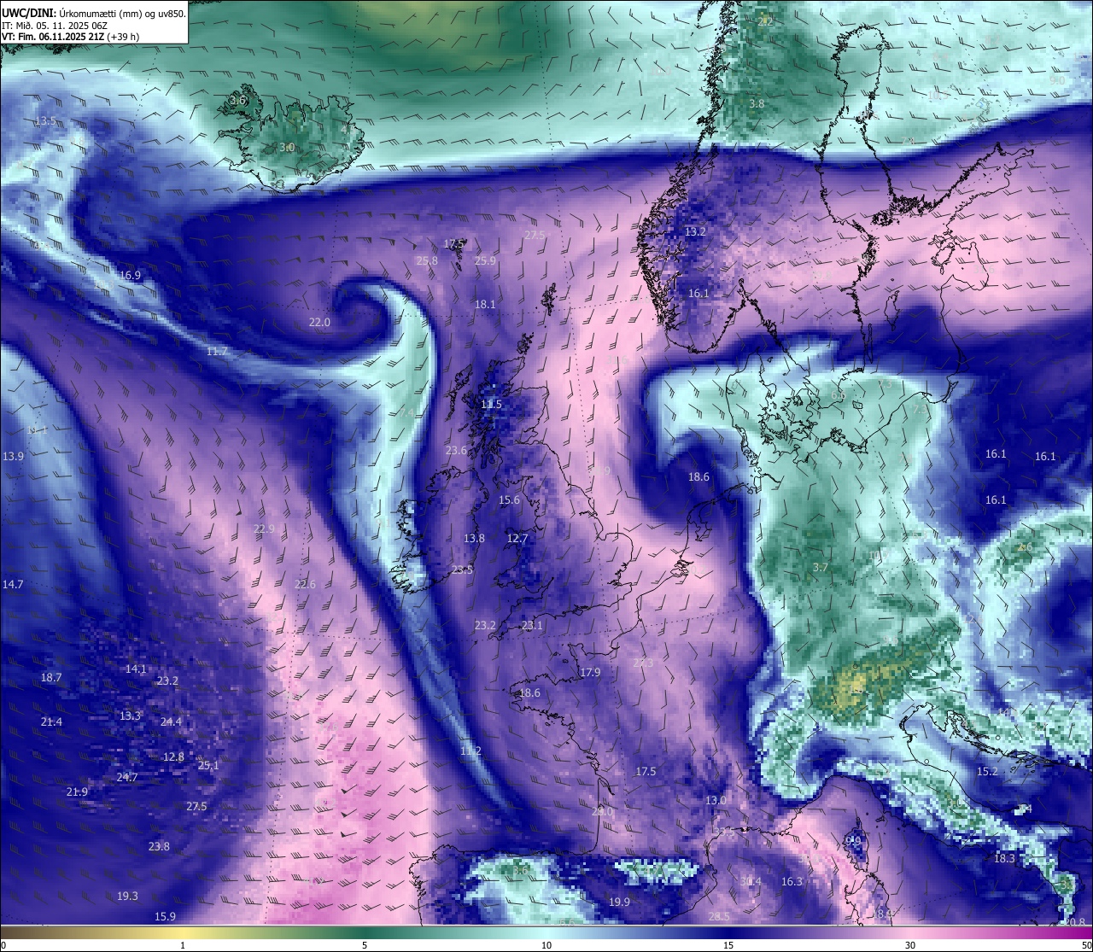Click the 16.3 value over the Mediterranean

pyautogui.click(x=792, y=882)
